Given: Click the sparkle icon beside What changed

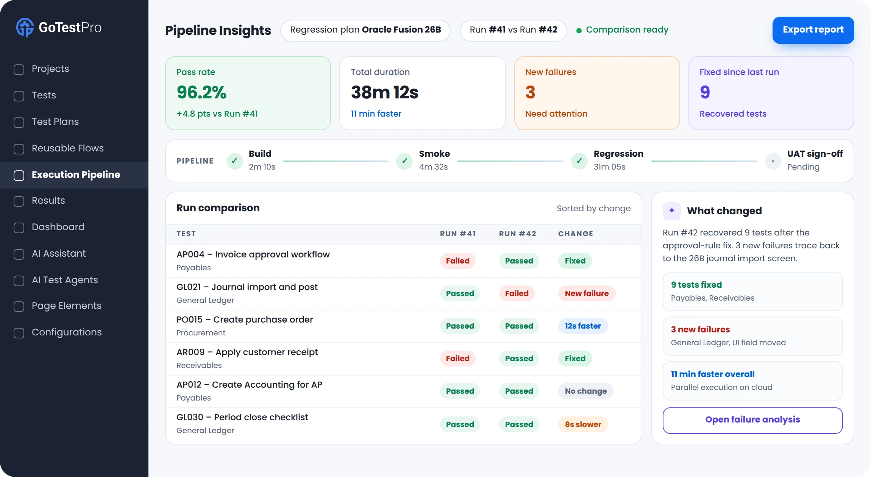Looking at the screenshot, I should point(672,211).
